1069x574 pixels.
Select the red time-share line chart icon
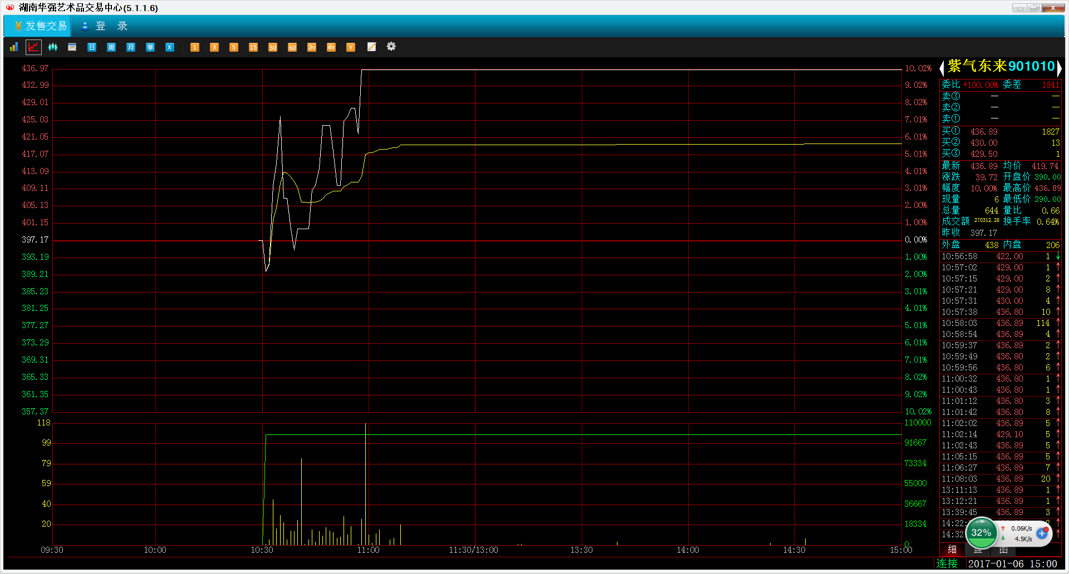pyautogui.click(x=34, y=47)
